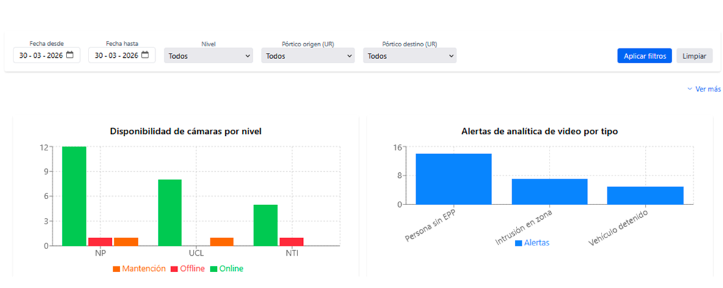Image resolution: width=723 pixels, height=288 pixels.
Task: Toggle Offline legend series
Action: (187, 269)
